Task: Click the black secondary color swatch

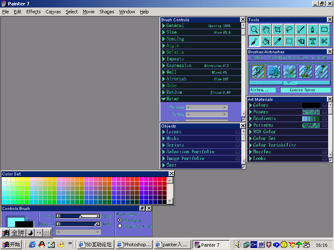Action: [24, 225]
